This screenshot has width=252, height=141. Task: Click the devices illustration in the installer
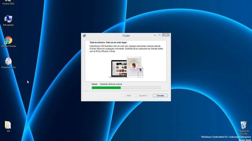coord(126,67)
